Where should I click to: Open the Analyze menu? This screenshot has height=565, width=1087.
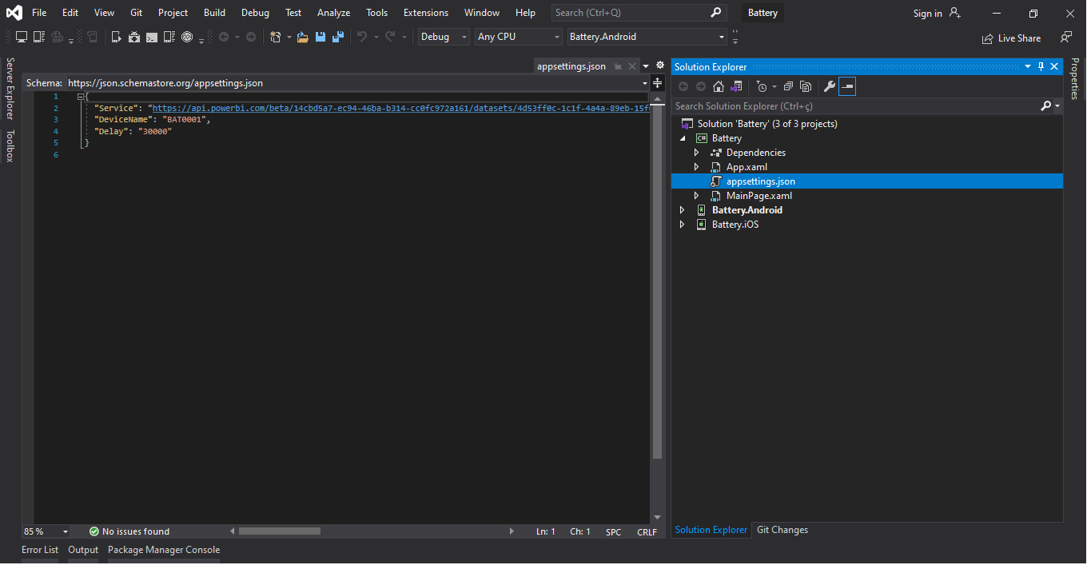point(333,12)
